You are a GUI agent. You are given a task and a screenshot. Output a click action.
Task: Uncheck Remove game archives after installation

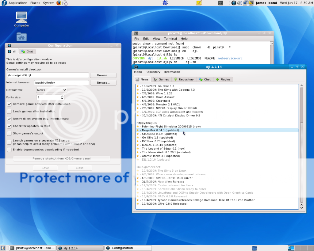(9, 104)
